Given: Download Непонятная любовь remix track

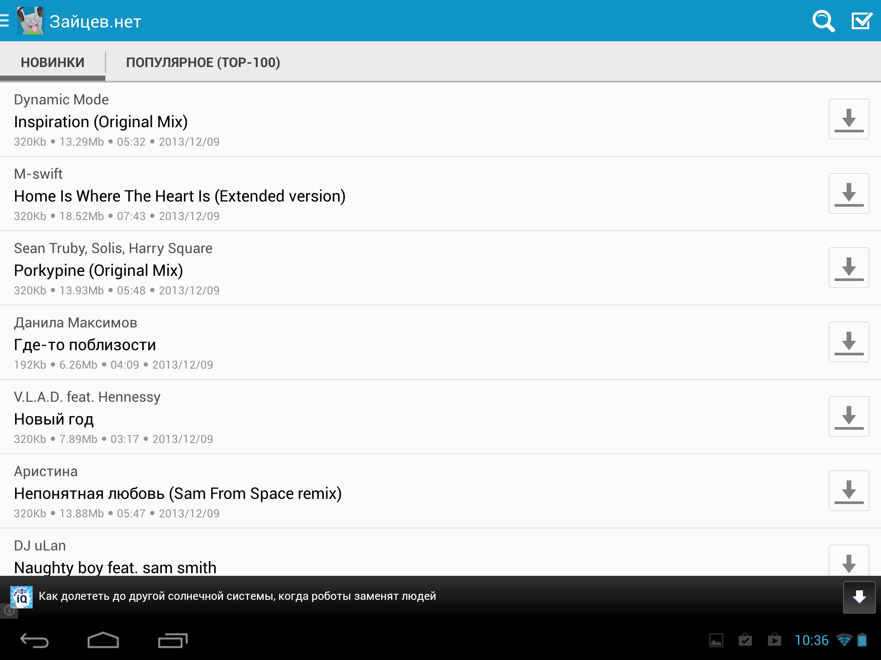Looking at the screenshot, I should click(849, 491).
